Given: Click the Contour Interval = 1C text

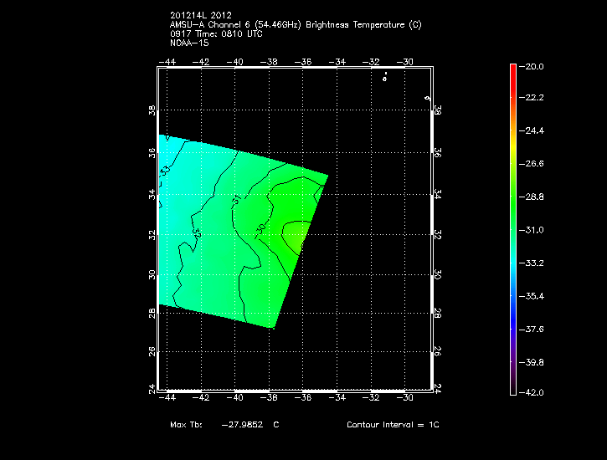Looking at the screenshot, I should point(393,426).
